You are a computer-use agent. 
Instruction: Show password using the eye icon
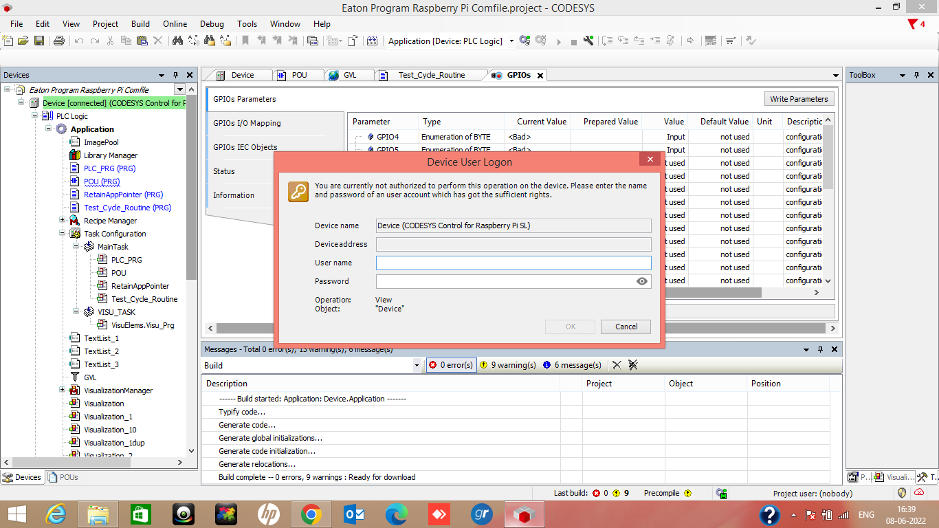click(x=642, y=281)
